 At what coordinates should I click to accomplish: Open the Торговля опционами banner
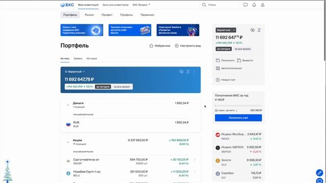coord(130,30)
